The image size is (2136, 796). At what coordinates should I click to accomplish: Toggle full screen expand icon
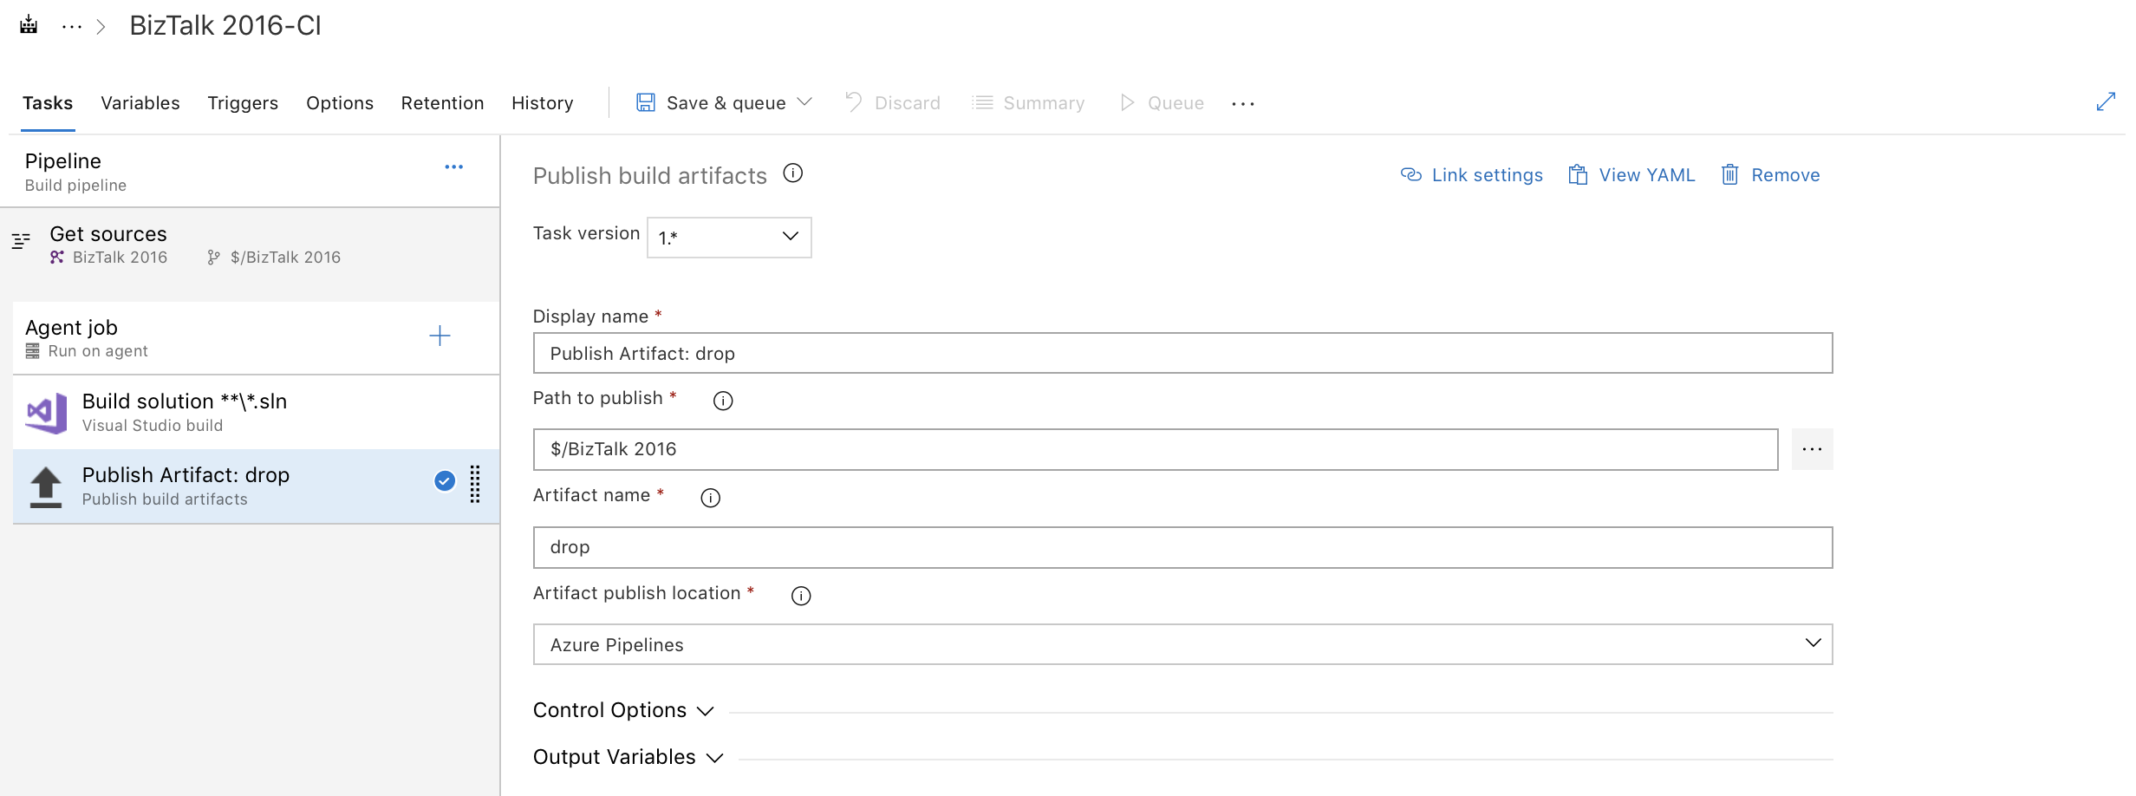2107,101
